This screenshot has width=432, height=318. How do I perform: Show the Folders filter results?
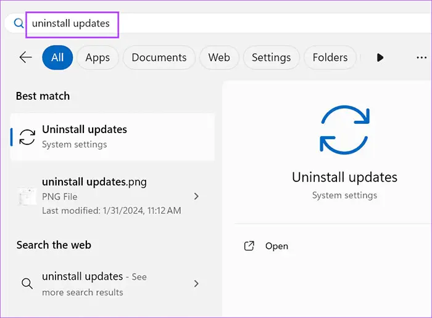pos(330,57)
